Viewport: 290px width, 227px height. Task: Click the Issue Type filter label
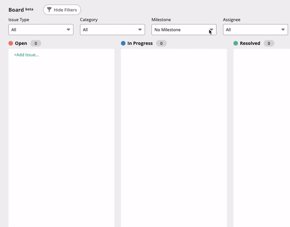19,20
